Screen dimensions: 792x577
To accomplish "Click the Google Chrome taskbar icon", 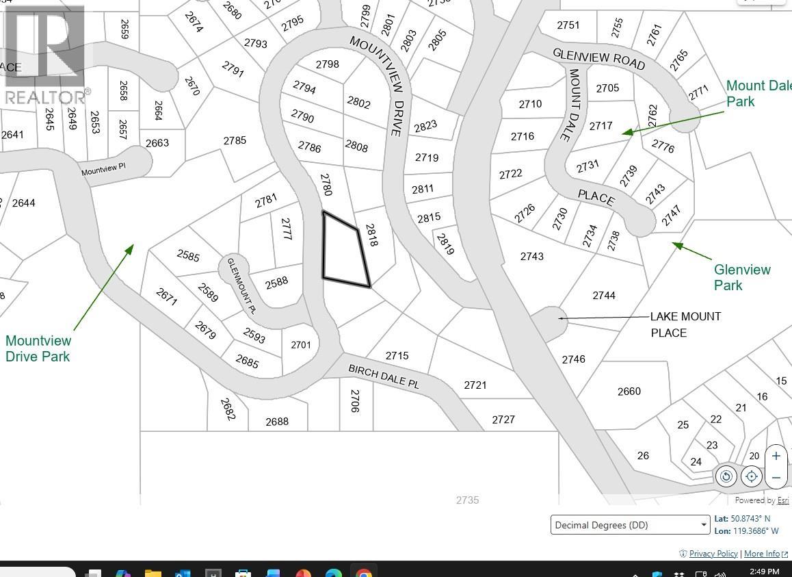I will (364, 572).
